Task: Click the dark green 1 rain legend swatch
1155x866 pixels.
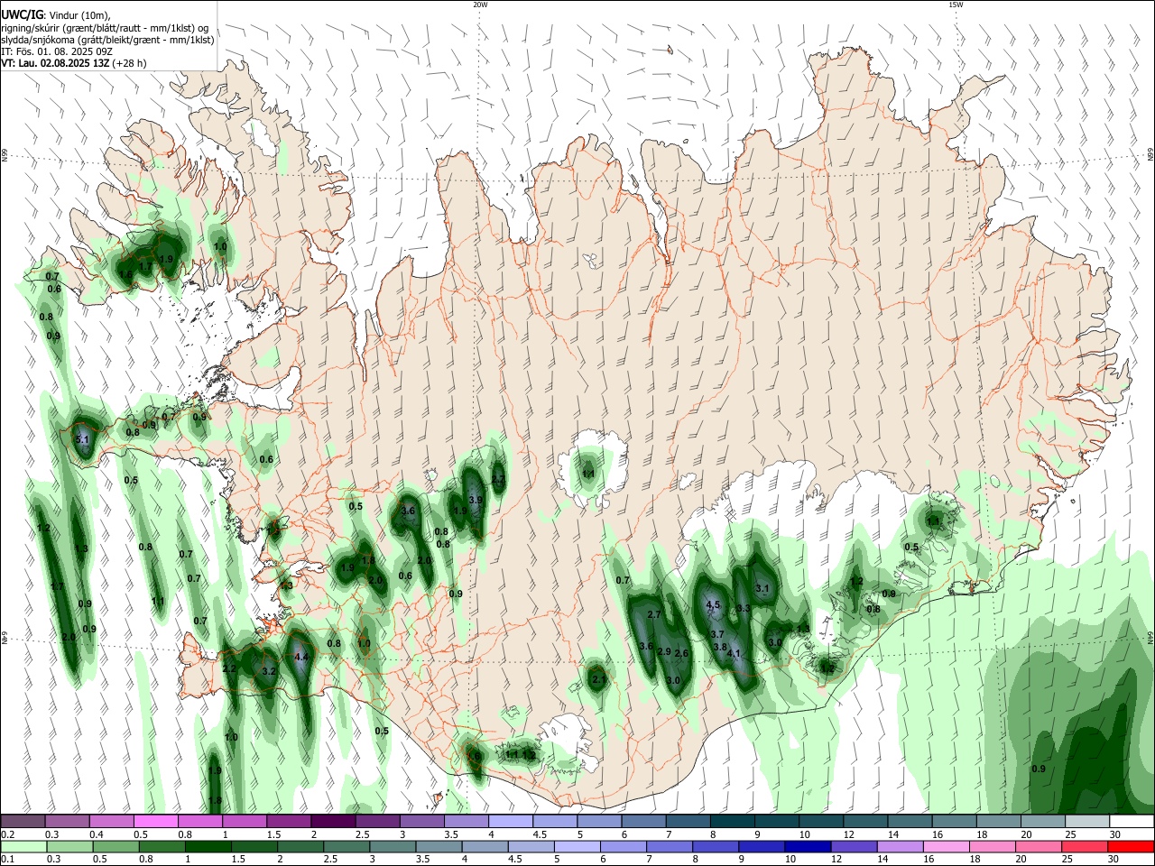Action: (x=208, y=846)
